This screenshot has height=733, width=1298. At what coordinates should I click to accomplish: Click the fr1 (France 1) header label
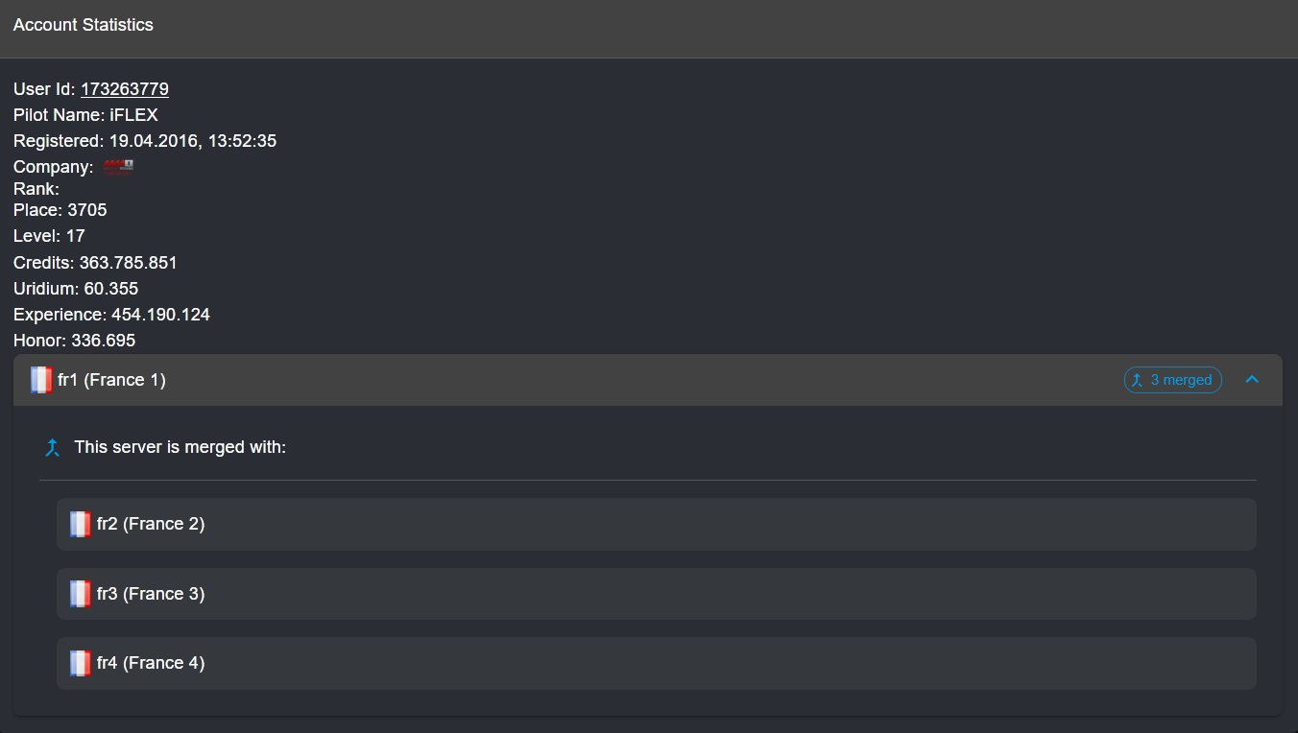click(111, 380)
